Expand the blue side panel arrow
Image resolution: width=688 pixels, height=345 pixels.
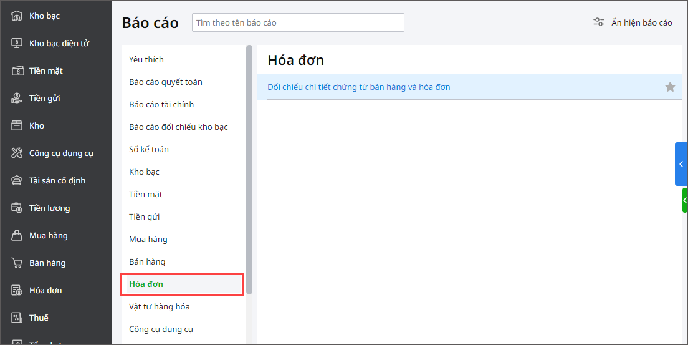[x=681, y=164]
